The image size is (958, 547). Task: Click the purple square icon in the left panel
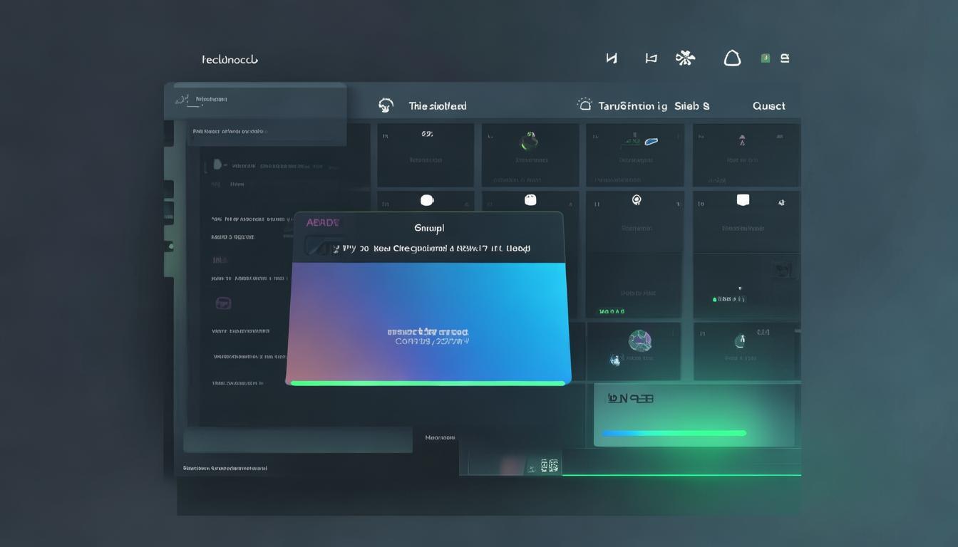click(223, 303)
